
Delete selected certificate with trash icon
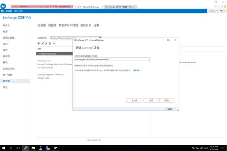point(46,43)
